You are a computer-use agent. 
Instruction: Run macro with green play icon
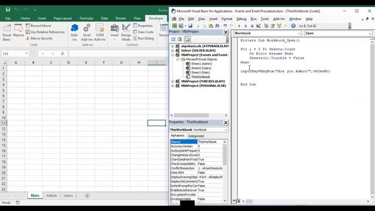tap(239, 26)
